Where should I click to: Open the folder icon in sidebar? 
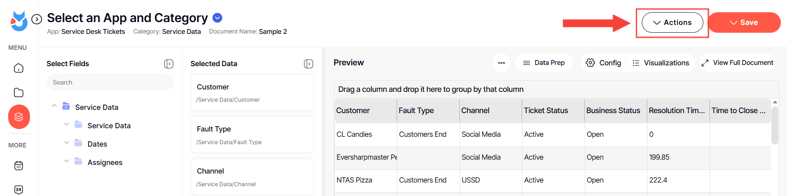19,93
